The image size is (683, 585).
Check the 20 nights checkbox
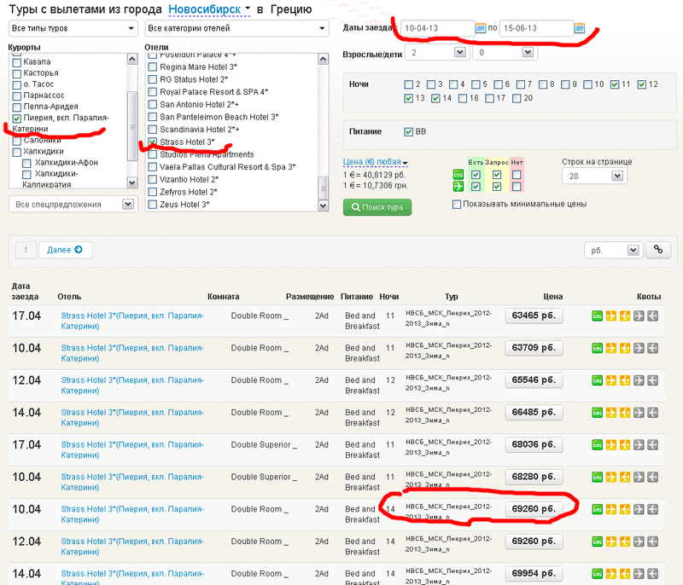point(517,98)
